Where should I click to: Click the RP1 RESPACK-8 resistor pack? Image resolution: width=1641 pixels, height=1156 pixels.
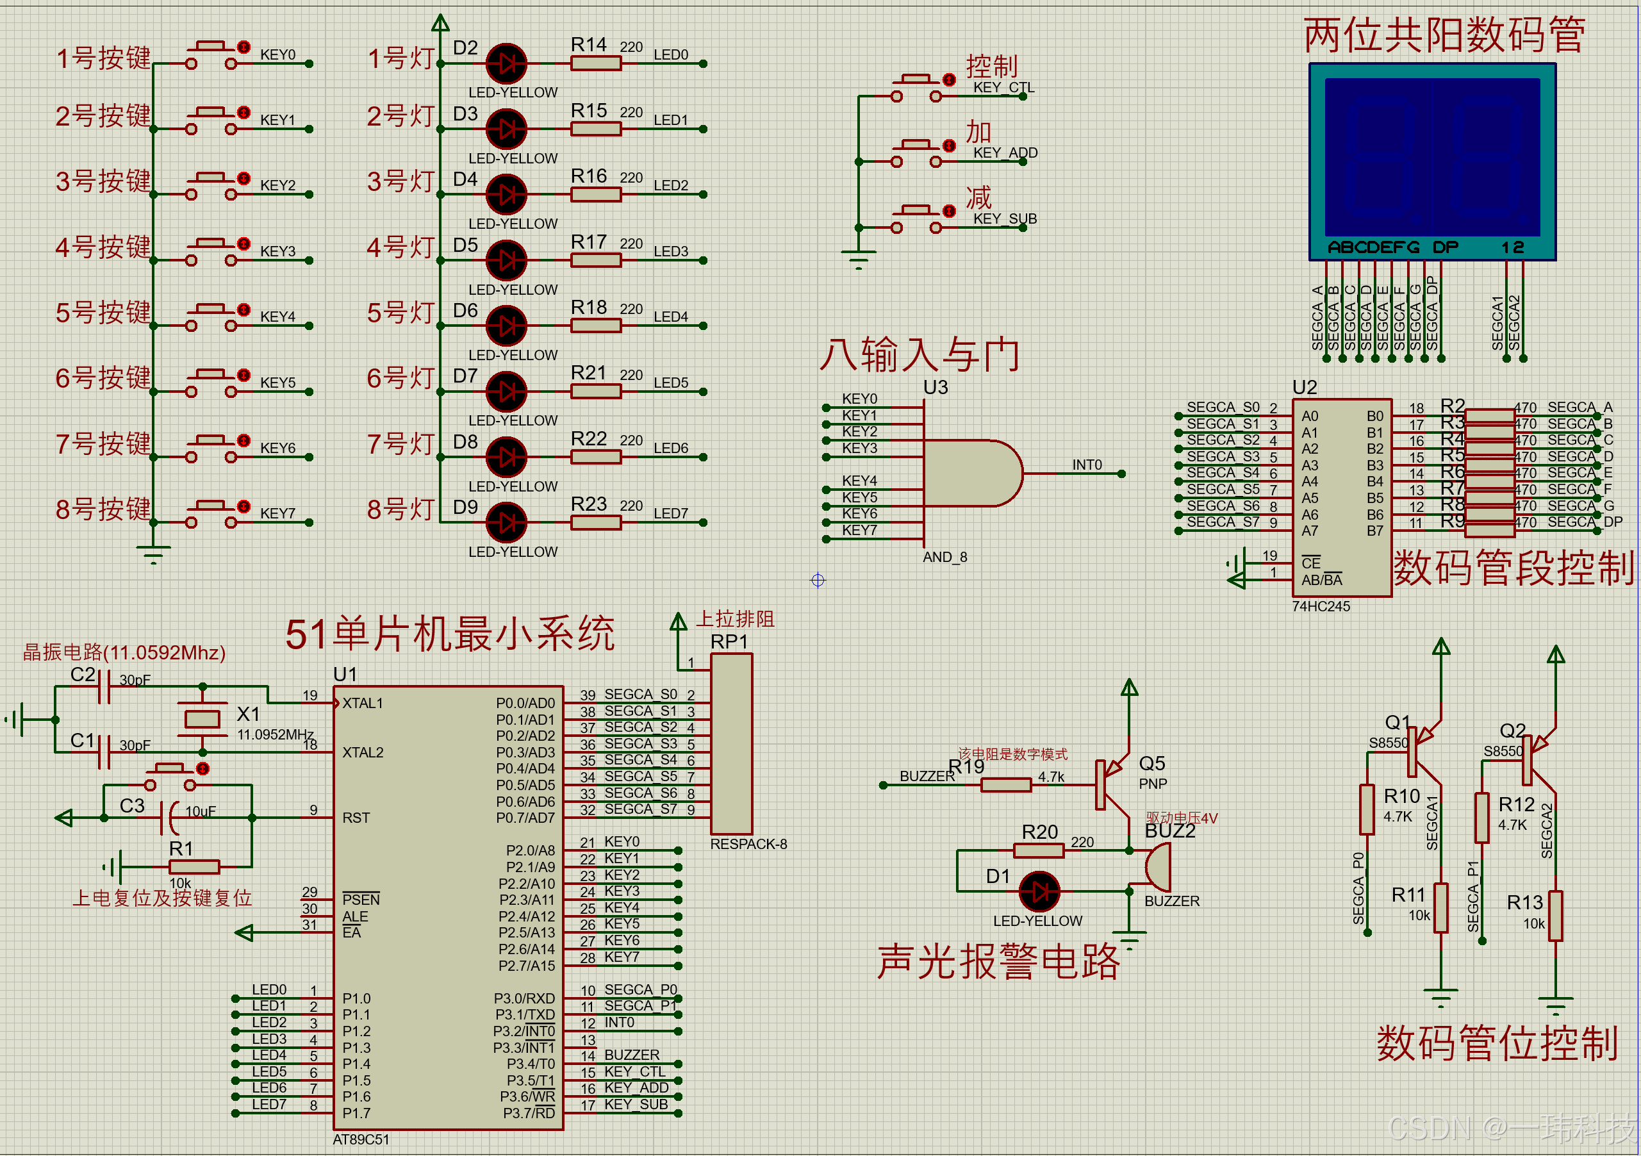pyautogui.click(x=731, y=743)
